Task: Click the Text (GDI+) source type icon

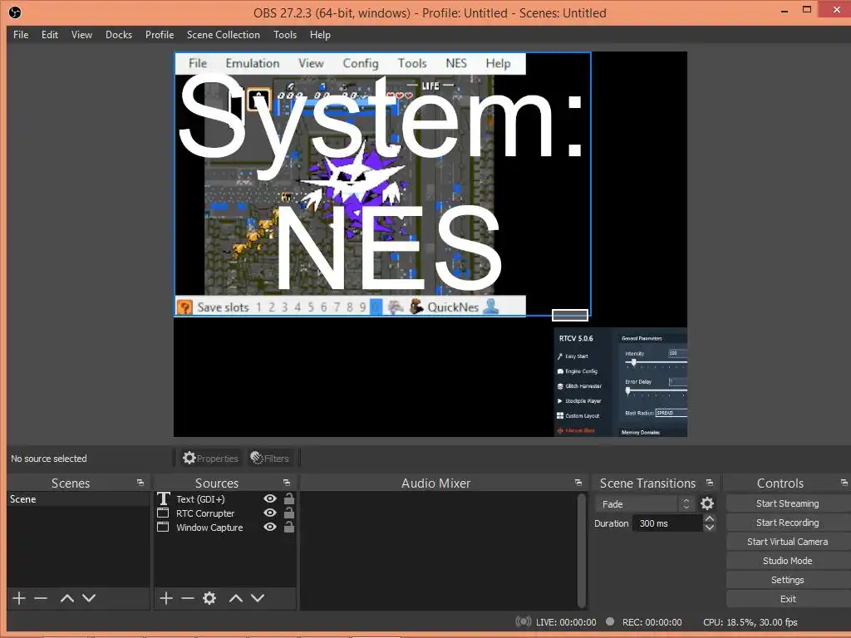Action: tap(164, 498)
